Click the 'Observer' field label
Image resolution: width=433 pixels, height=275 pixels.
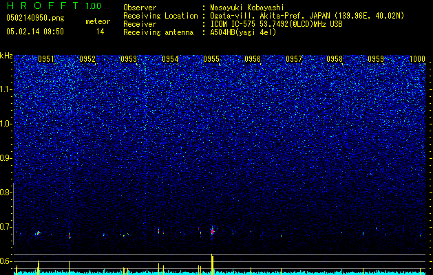point(140,8)
